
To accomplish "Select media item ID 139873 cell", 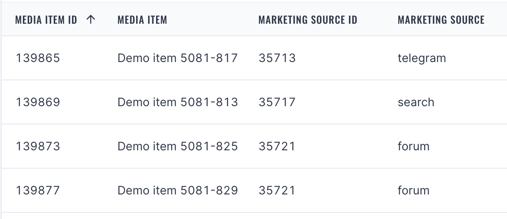I will 38,146.
